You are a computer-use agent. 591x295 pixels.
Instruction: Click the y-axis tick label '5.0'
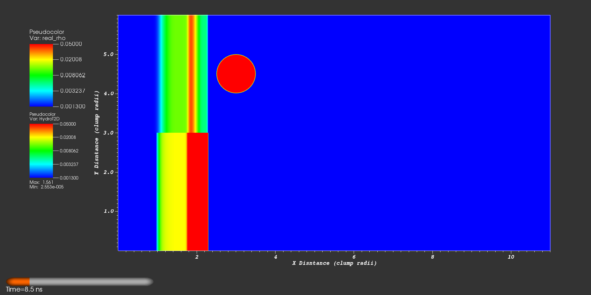pyautogui.click(x=109, y=54)
